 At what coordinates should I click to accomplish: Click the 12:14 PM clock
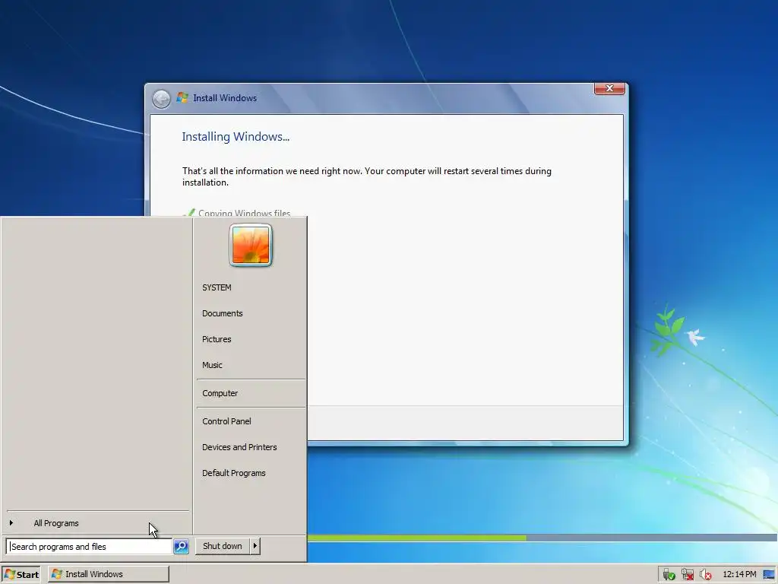coord(739,575)
